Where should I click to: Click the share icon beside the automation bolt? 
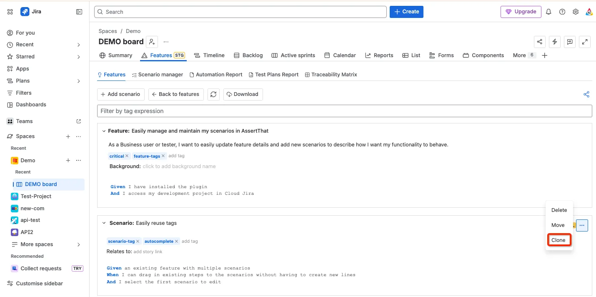click(540, 42)
